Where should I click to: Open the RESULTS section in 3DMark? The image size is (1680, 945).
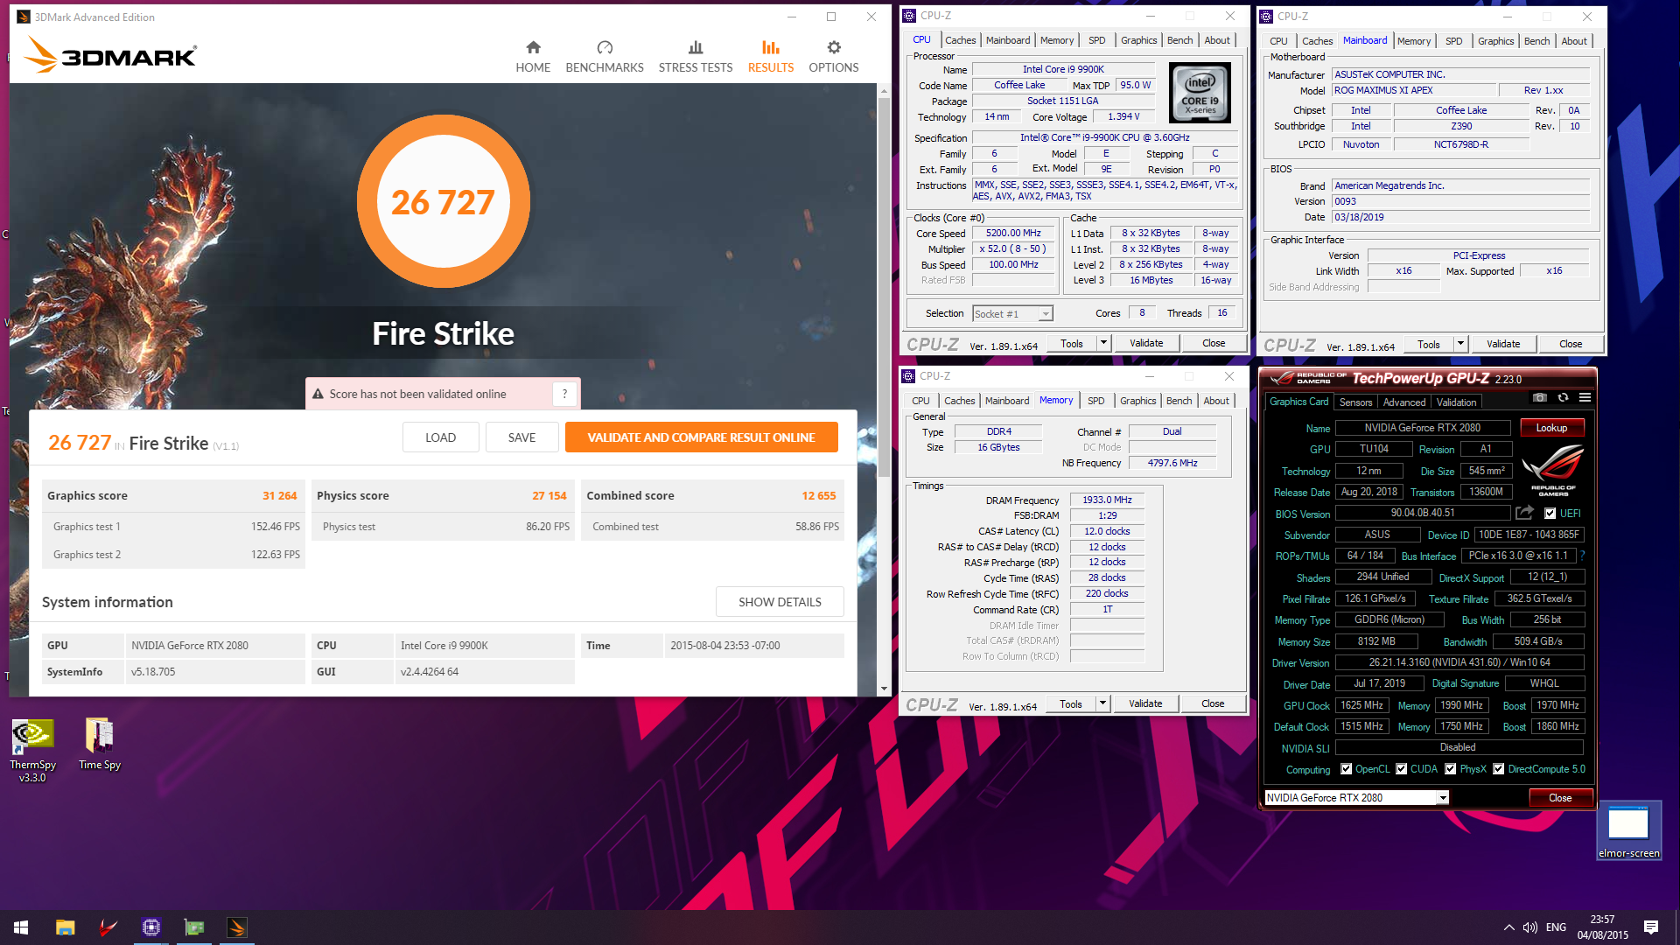[x=771, y=57]
